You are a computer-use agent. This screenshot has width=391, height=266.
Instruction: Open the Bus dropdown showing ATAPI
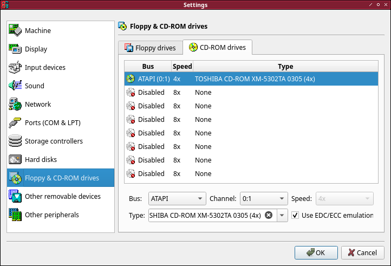(x=177, y=199)
